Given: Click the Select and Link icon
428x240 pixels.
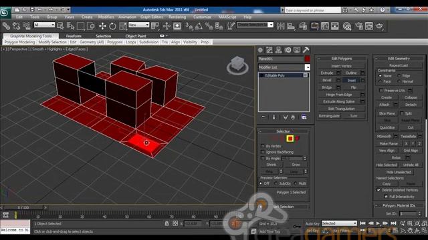Looking at the screenshot, I should 6,26.
